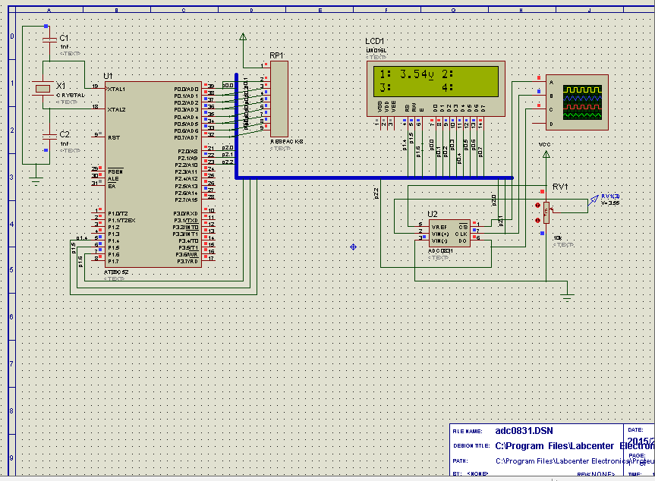The width and height of the screenshot is (655, 481).
Task: Click the blue origin marker crosshair
Action: 354,247
